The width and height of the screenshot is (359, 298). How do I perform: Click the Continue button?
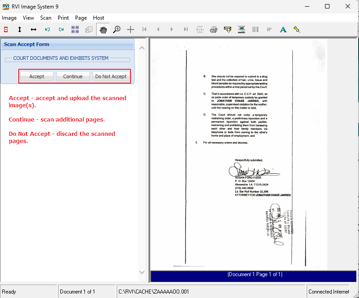pos(73,76)
